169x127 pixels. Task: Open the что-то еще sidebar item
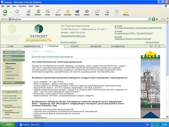coord(14,83)
